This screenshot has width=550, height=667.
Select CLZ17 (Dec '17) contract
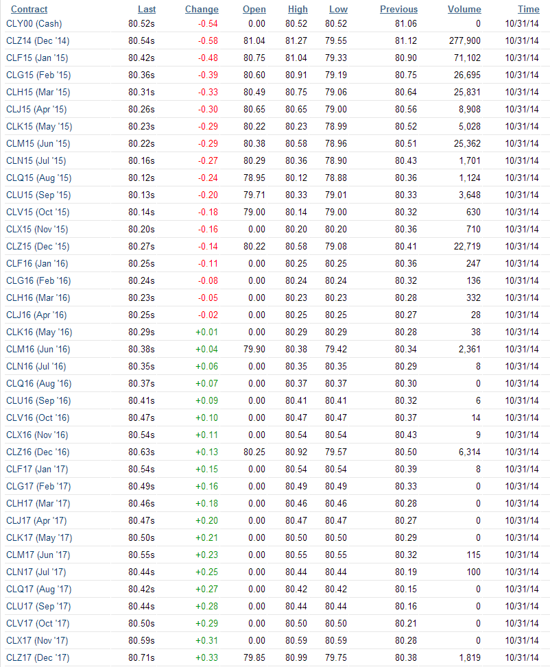pos(38,657)
